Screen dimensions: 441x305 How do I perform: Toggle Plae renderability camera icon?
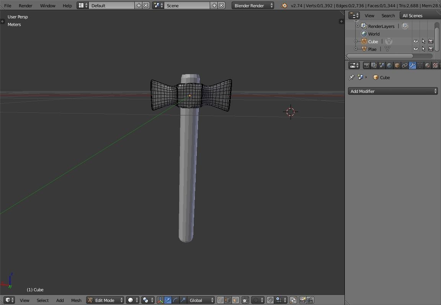point(431,49)
